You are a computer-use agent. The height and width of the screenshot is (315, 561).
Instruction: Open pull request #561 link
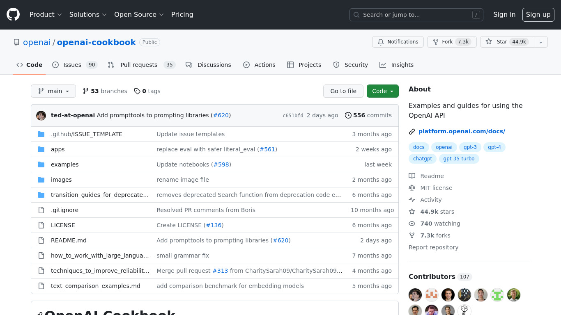pyautogui.click(x=267, y=149)
